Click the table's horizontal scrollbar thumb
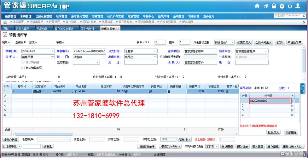This screenshot has width=308, height=158. [x=44, y=134]
